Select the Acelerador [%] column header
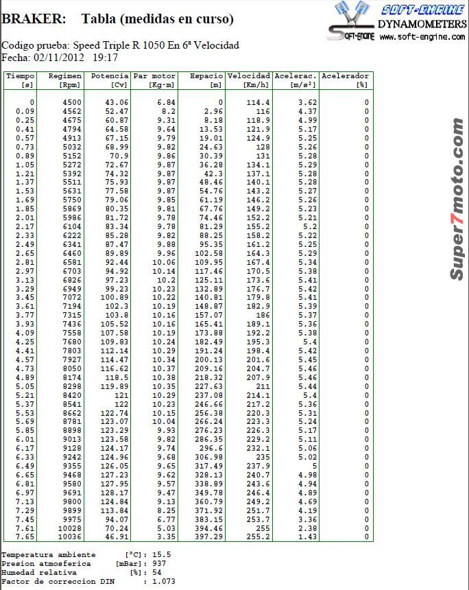This screenshot has width=469, height=590. click(x=346, y=80)
